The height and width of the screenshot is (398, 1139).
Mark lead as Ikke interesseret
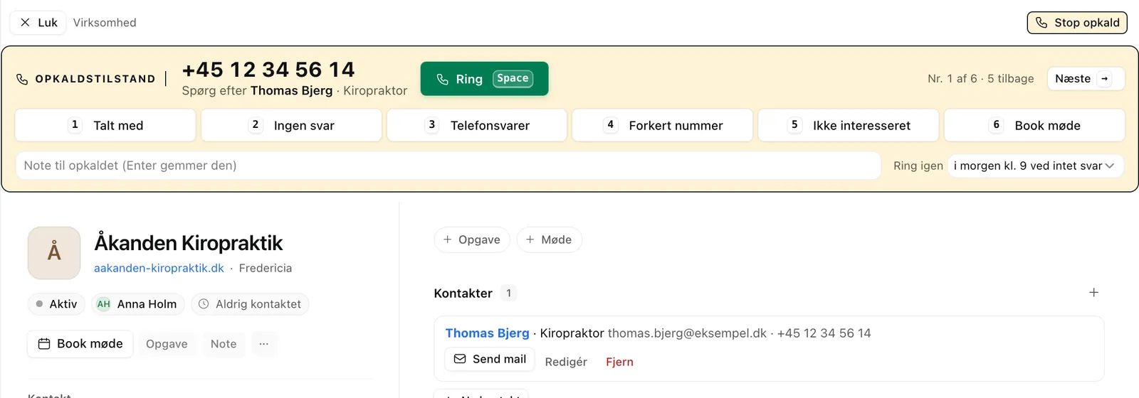(x=849, y=125)
